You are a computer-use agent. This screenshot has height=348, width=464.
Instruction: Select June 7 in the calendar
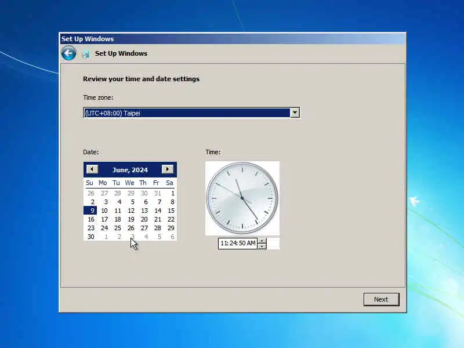[159, 202]
